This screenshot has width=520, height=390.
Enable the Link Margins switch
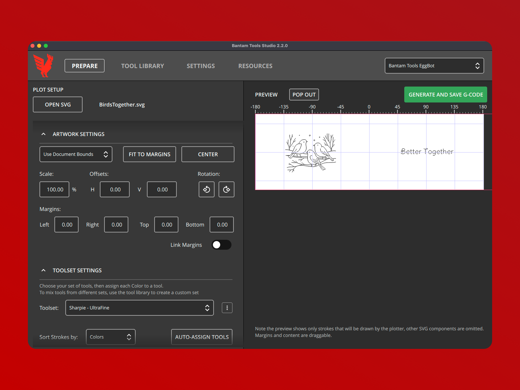point(221,245)
